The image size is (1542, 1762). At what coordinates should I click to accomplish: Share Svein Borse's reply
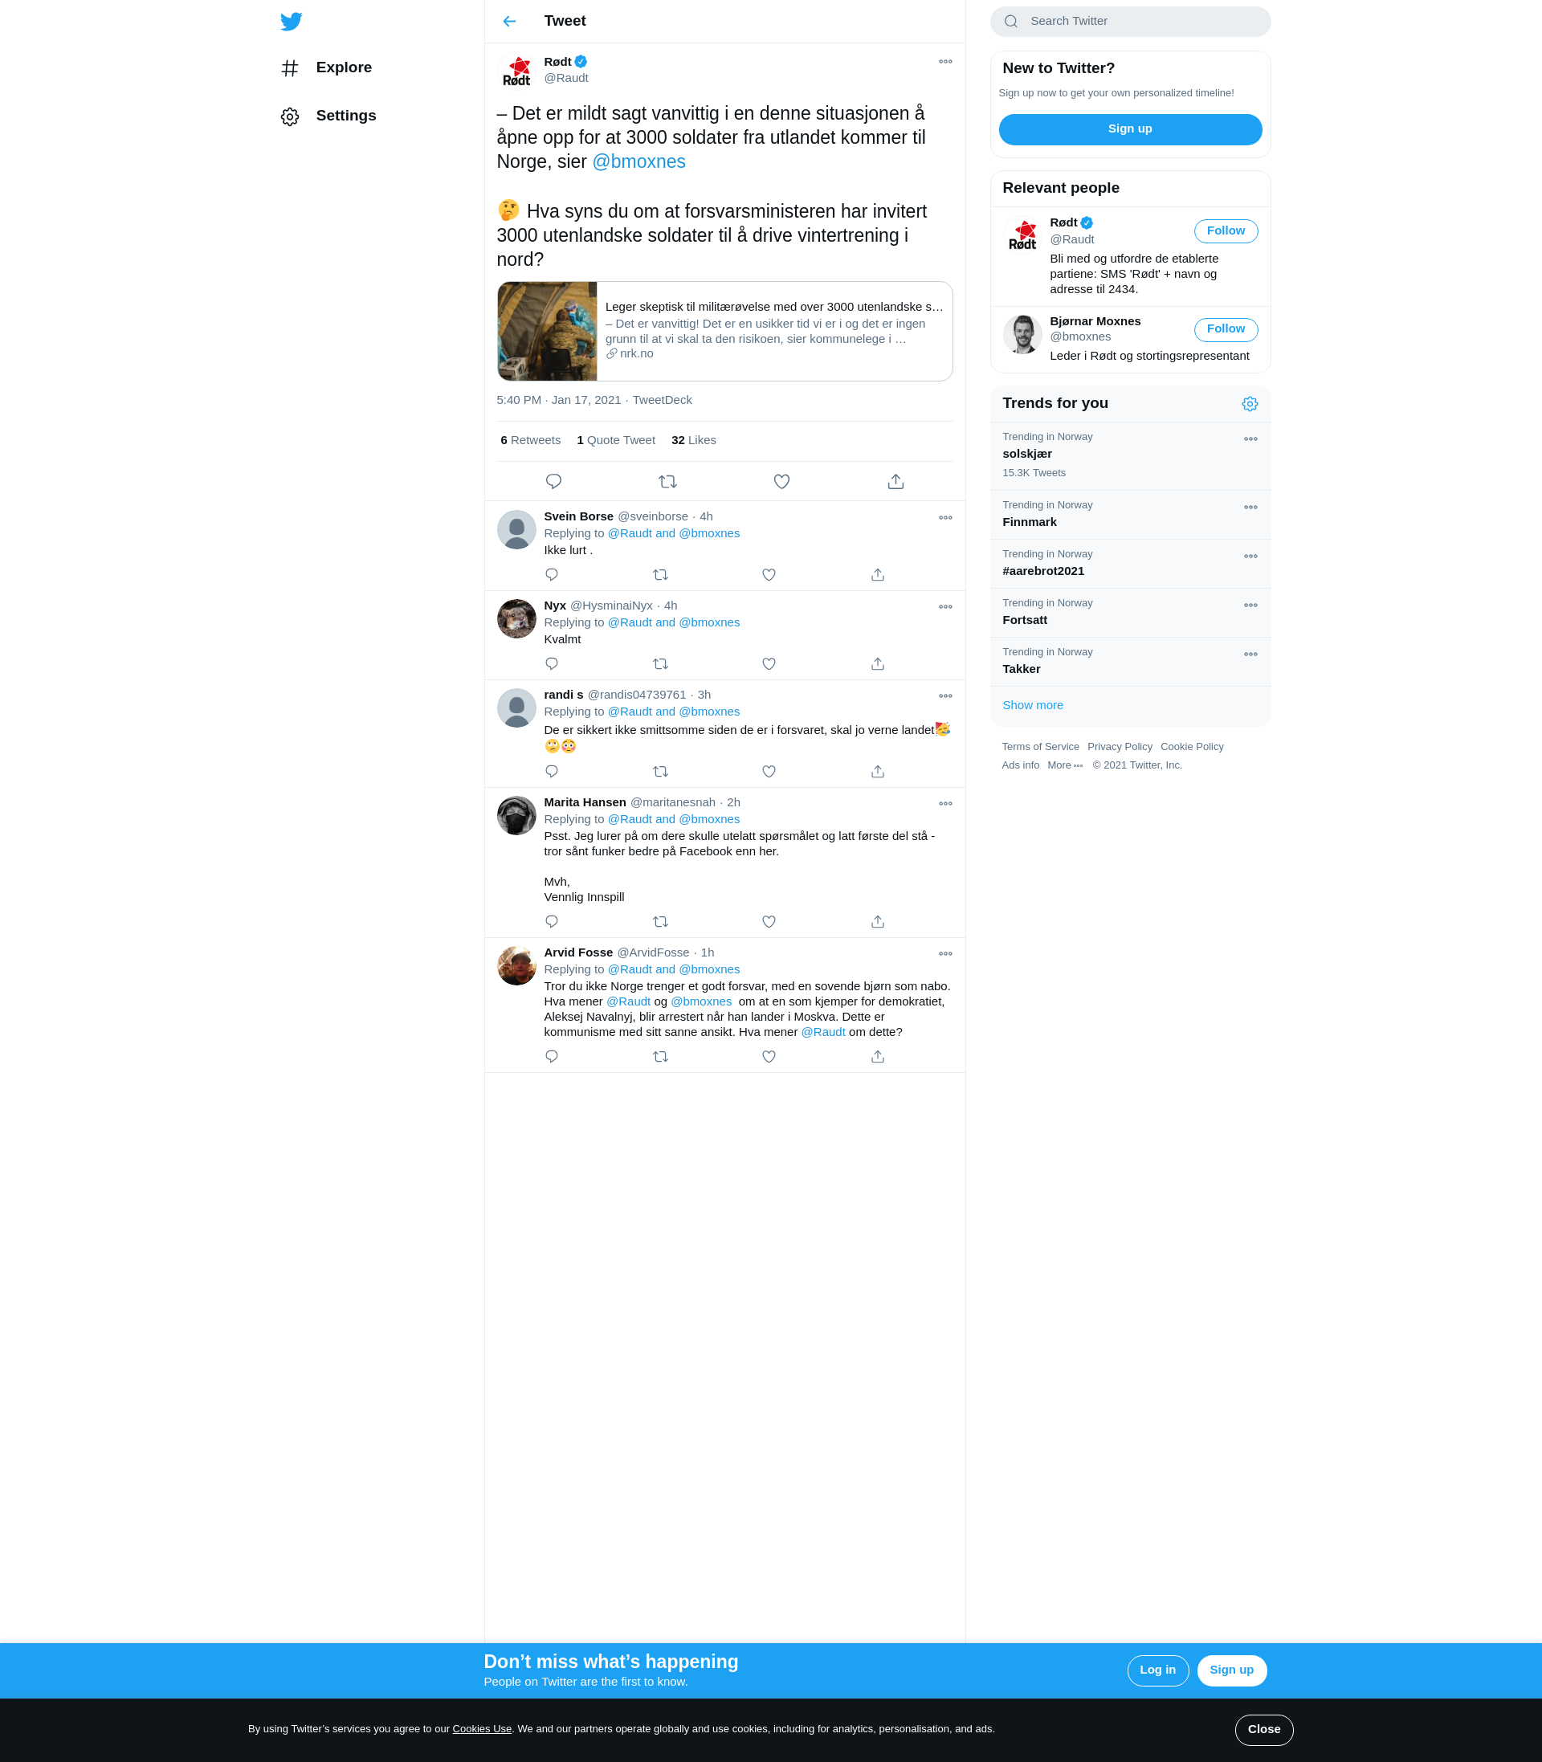point(878,575)
